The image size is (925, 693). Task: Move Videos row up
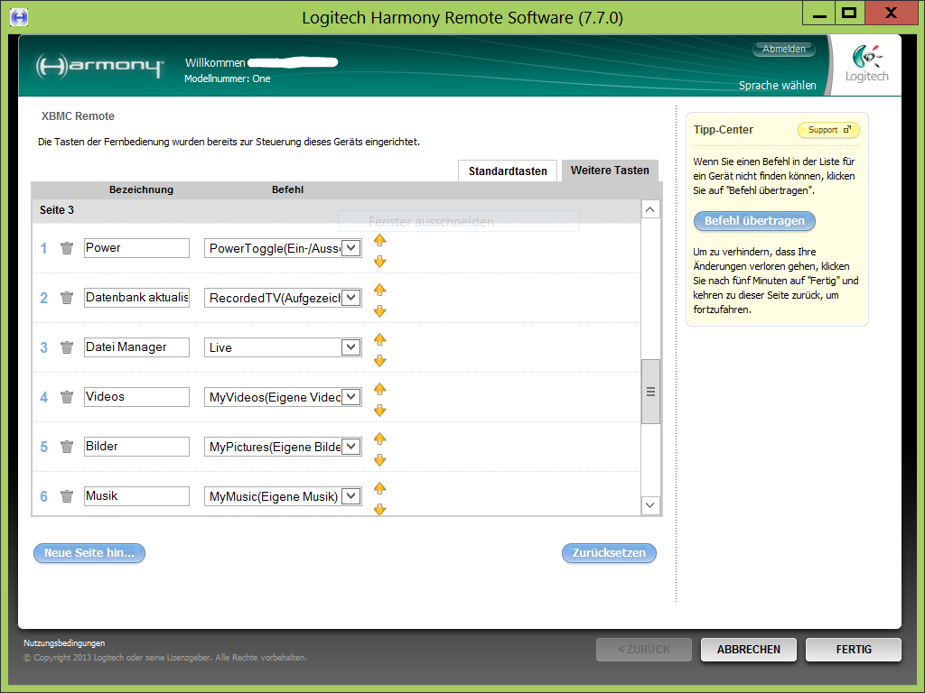[x=380, y=388]
